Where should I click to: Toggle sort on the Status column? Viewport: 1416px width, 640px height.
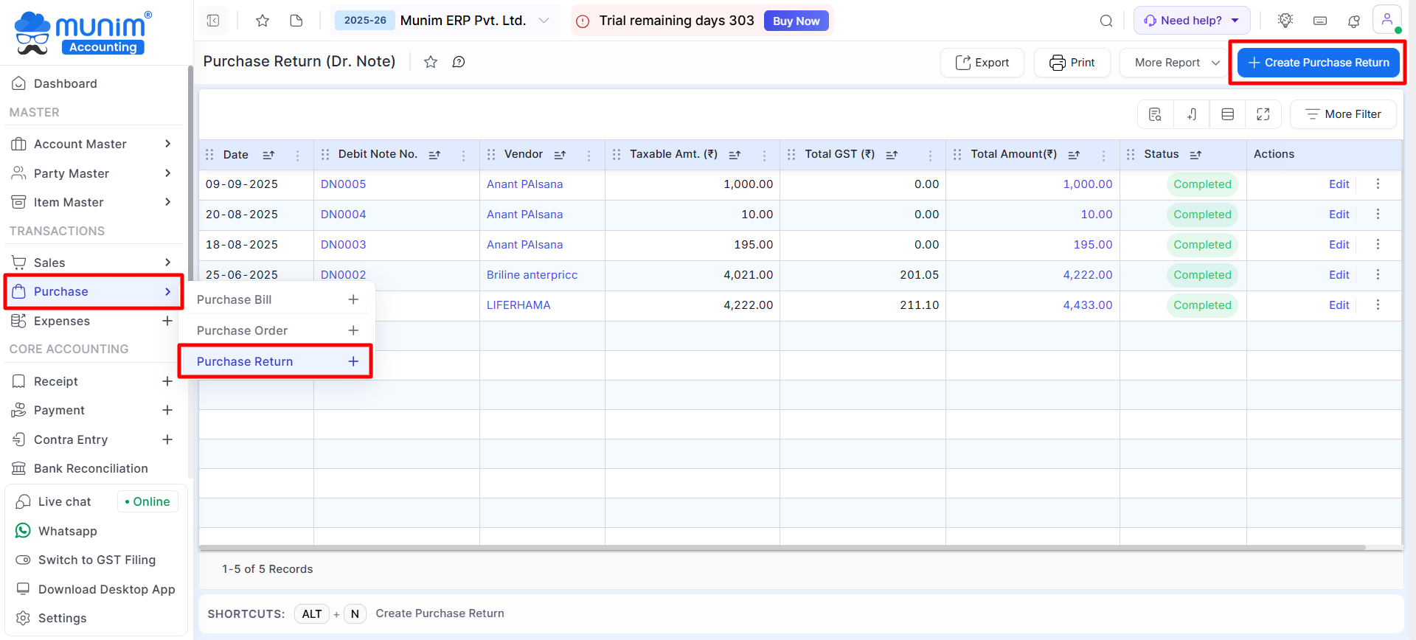point(1195,155)
